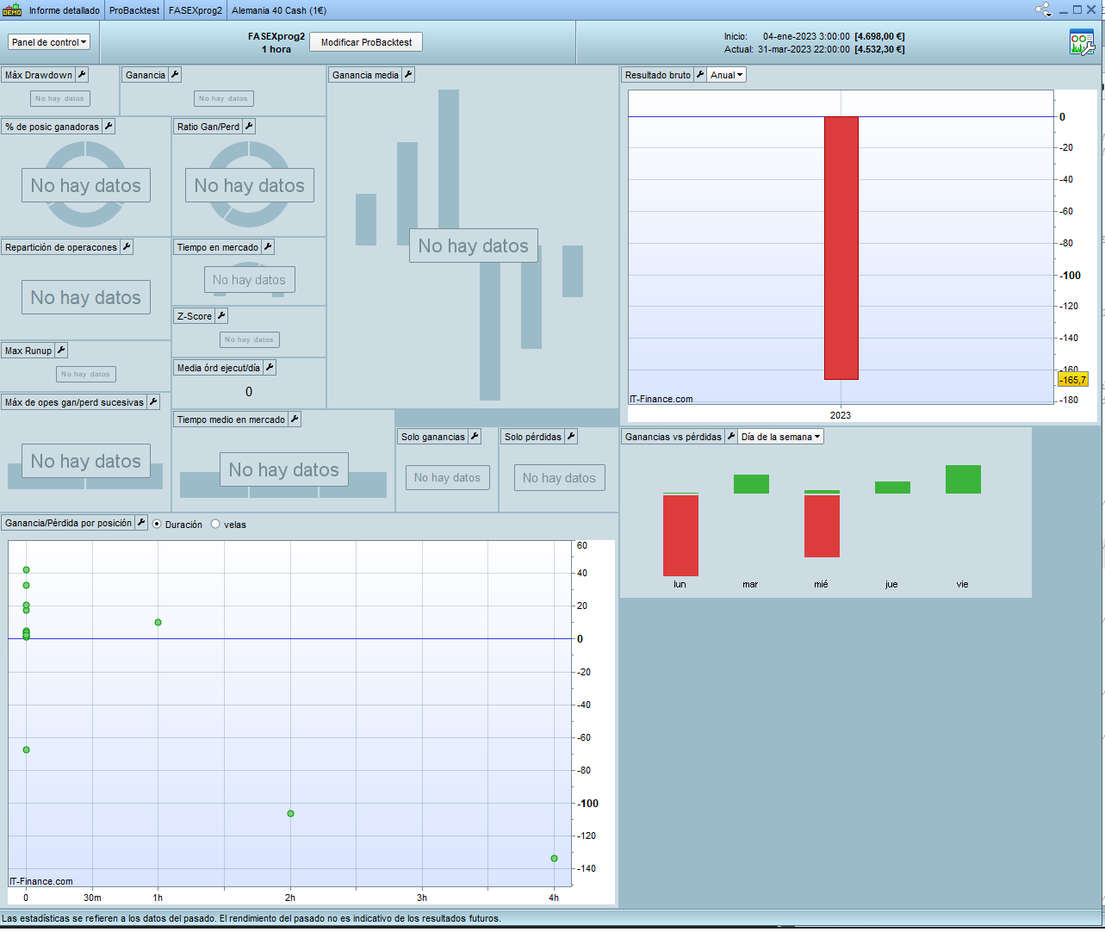Click the 1 hora timeframe text
1105x932 pixels.
(276, 49)
